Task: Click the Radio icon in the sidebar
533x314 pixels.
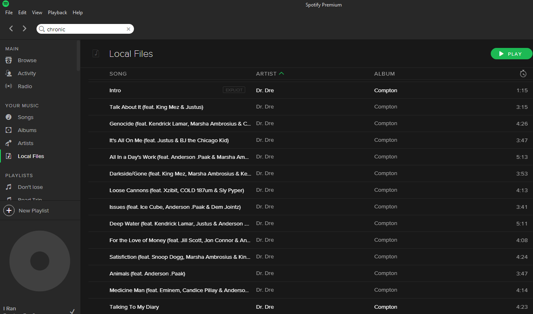Action: point(9,87)
